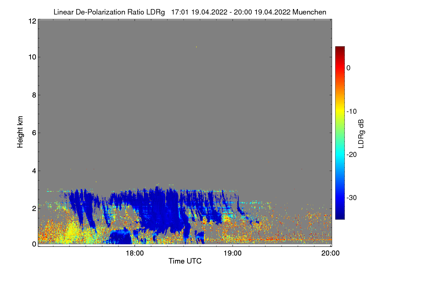Click the 'Muenchen' location in title
This screenshot has height=290, width=436.
point(309,12)
